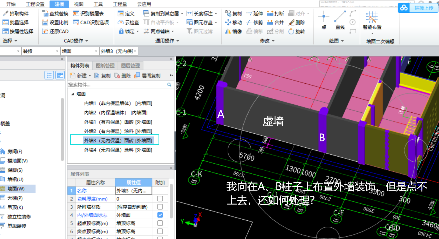Click 还原CAD restore tool

tap(55, 31)
